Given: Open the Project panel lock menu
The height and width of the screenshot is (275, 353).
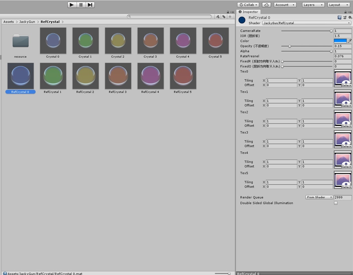Looking at the screenshot, I should point(228,12).
